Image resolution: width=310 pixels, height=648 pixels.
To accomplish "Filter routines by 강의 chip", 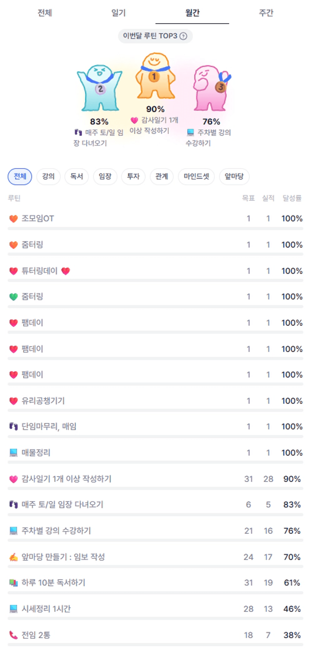I will (48, 176).
